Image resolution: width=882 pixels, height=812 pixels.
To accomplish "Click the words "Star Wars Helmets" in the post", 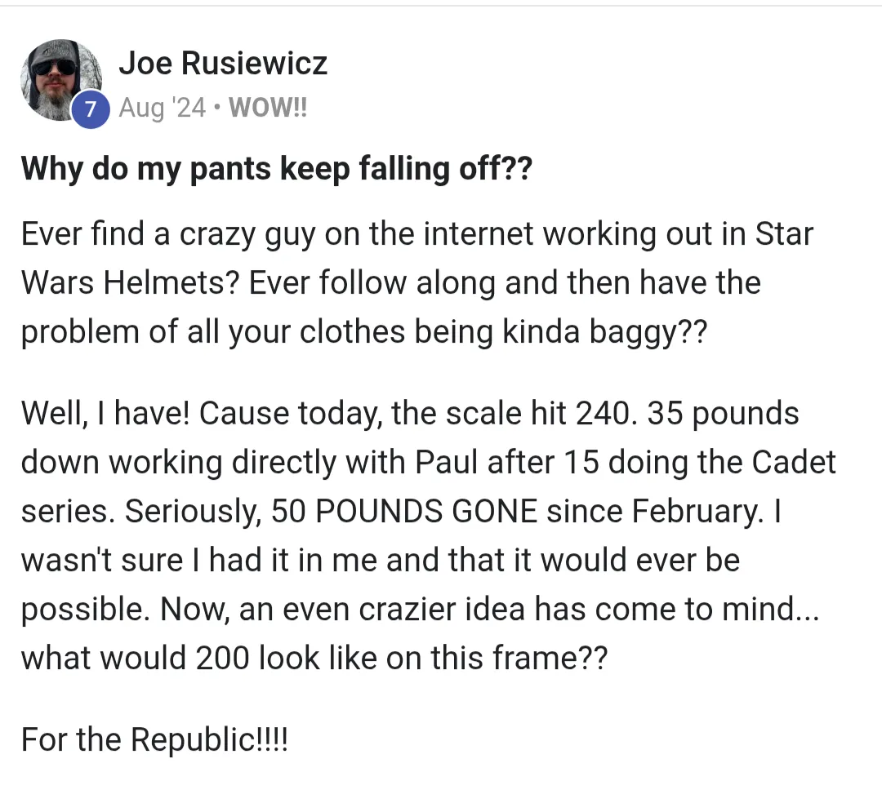I will pyautogui.click(x=416, y=258).
